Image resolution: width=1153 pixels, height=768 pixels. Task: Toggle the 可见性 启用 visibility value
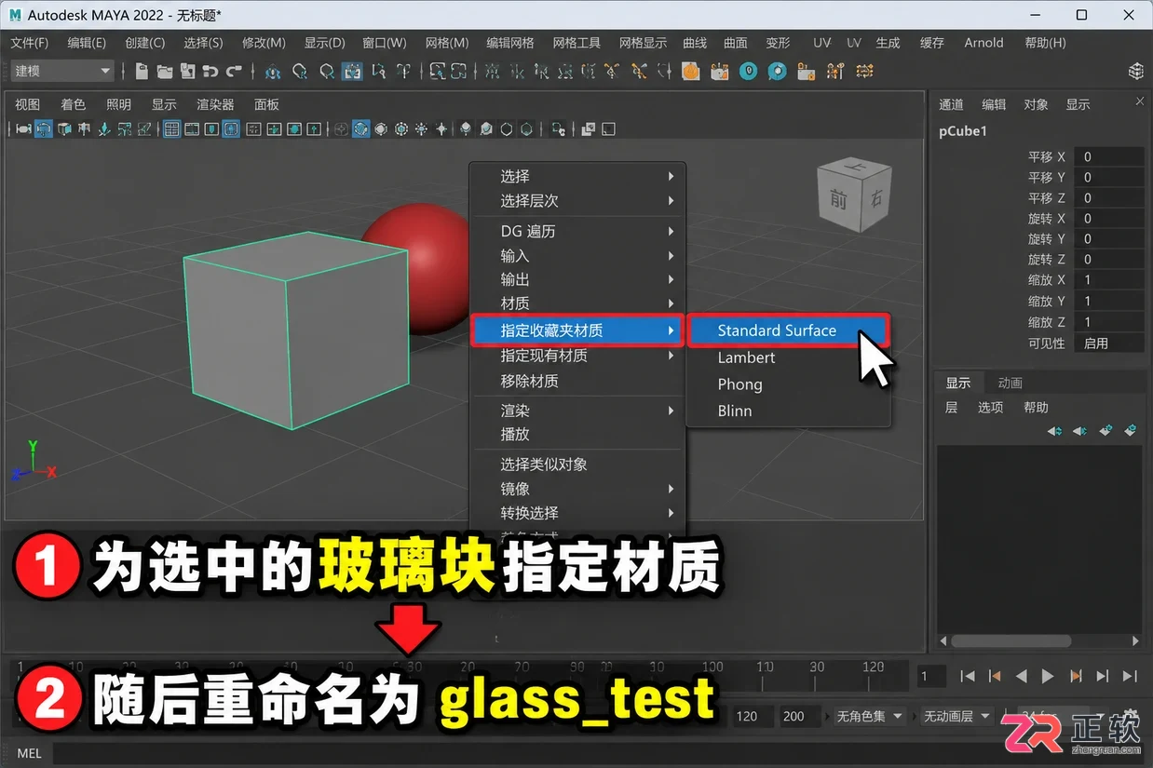click(1108, 344)
